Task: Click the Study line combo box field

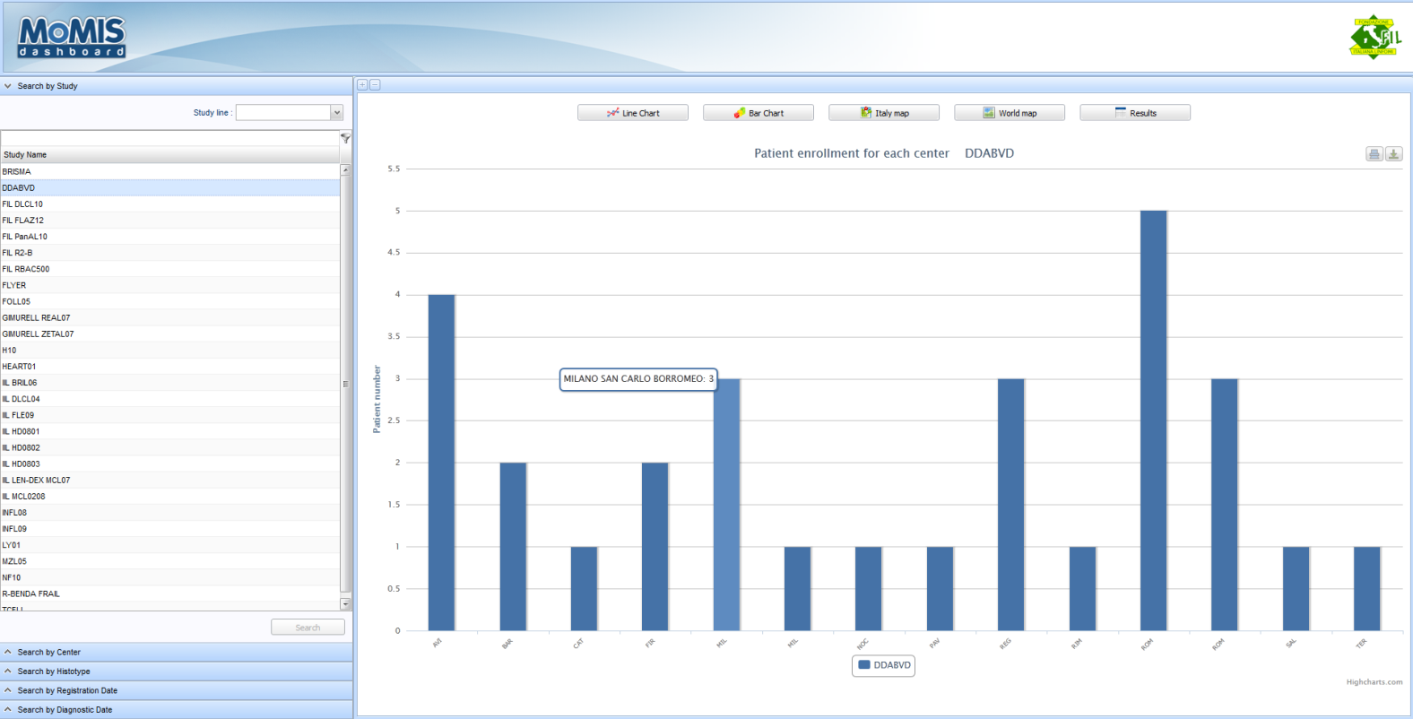Action: [283, 112]
